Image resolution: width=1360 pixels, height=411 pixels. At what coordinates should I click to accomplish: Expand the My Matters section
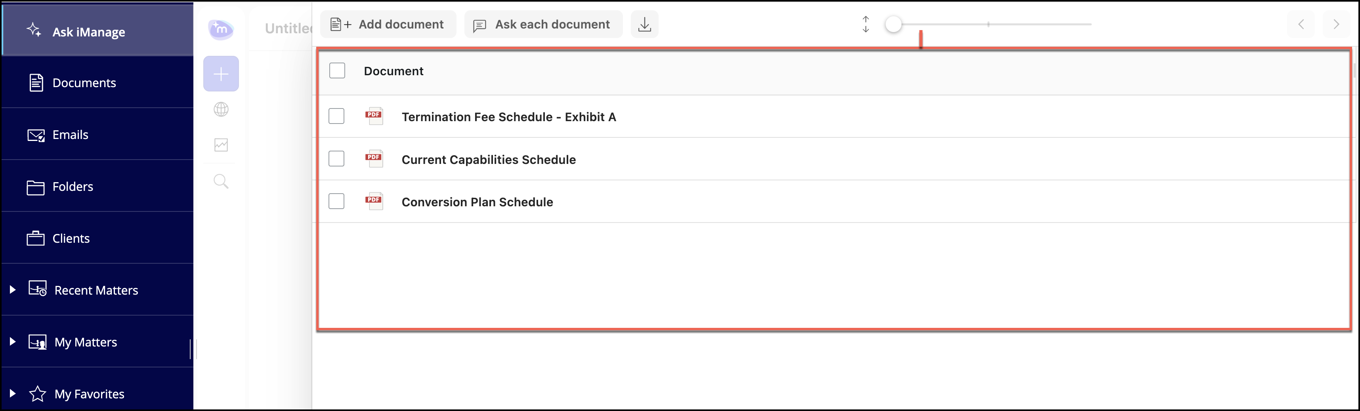pyautogui.click(x=13, y=341)
